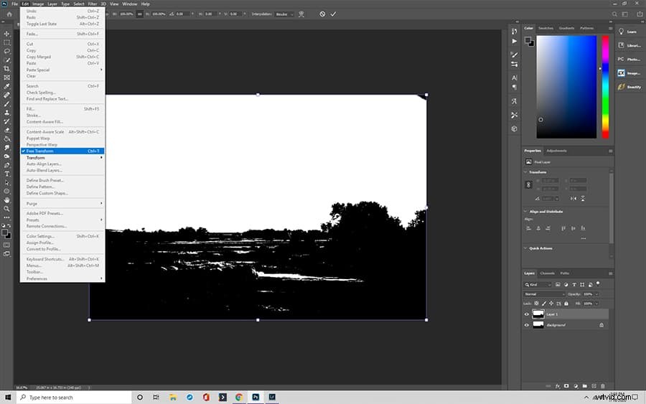Toggle lock transparent pixels
This screenshot has width=646, height=404.
536,304
